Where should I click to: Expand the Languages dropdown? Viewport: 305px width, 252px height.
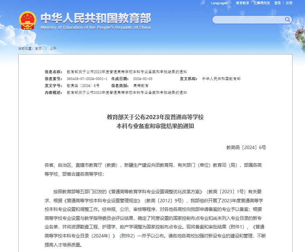click(219, 3)
